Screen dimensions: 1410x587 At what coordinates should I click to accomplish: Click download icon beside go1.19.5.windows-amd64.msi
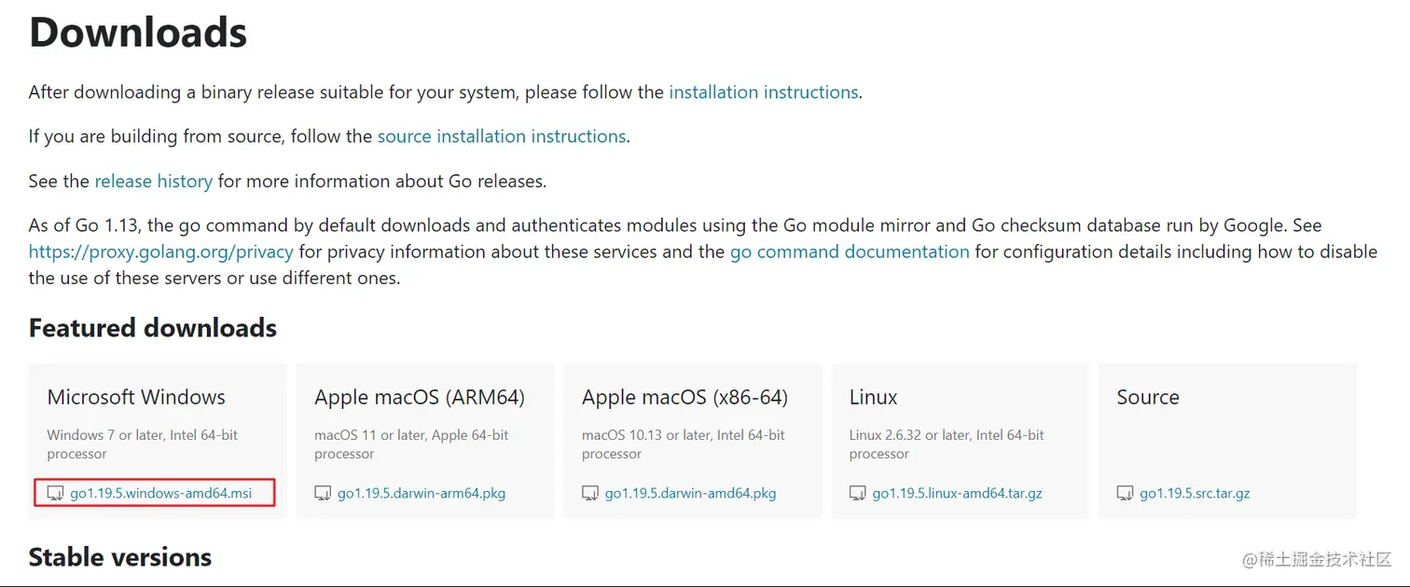[56, 493]
